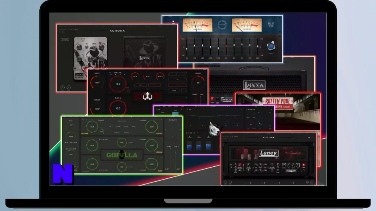This screenshot has width=376, height=211.
Task: Click the Rotten Pool reverb sign
Action: pyautogui.click(x=278, y=103)
